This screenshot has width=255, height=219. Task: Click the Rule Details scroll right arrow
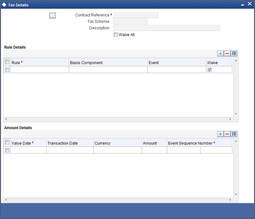230,119
